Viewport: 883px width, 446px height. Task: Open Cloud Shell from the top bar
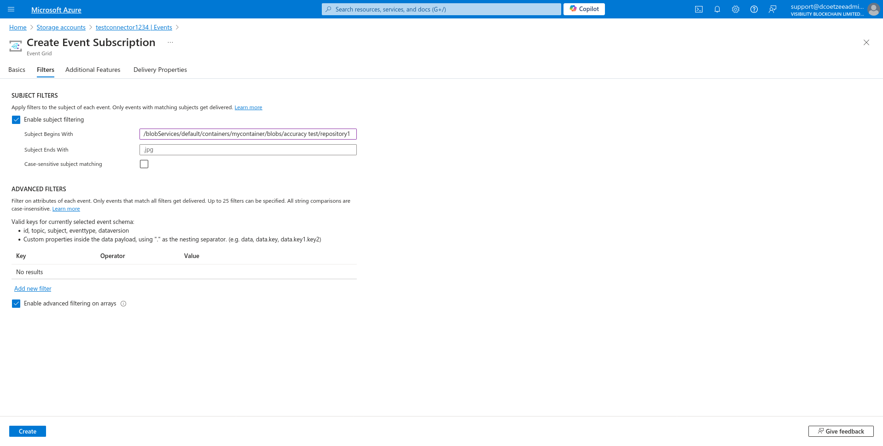(x=698, y=9)
